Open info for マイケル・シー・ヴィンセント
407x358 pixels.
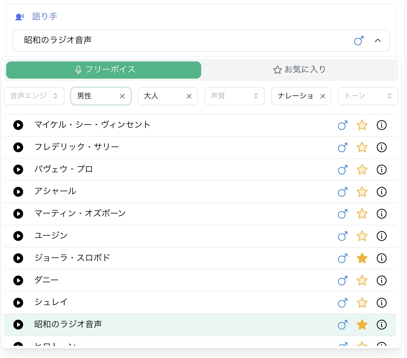382,125
